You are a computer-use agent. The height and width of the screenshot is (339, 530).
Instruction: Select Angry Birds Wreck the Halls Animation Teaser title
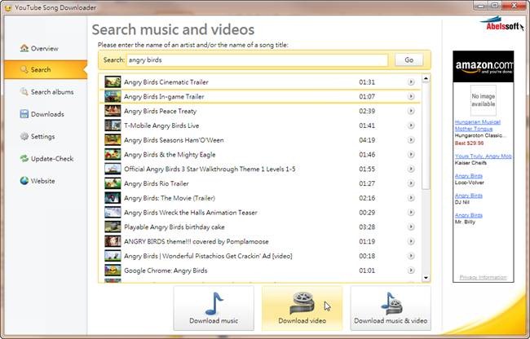[x=191, y=213]
